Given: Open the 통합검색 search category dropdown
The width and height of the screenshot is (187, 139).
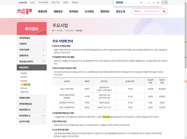Looking at the screenshot, I should pos(138,11).
